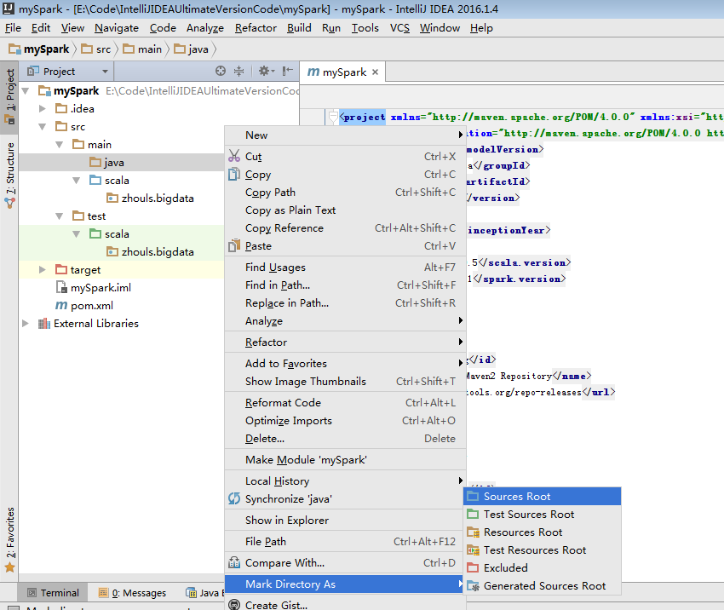Expand the target folder
Screen dimensions: 724x610
tap(43, 269)
